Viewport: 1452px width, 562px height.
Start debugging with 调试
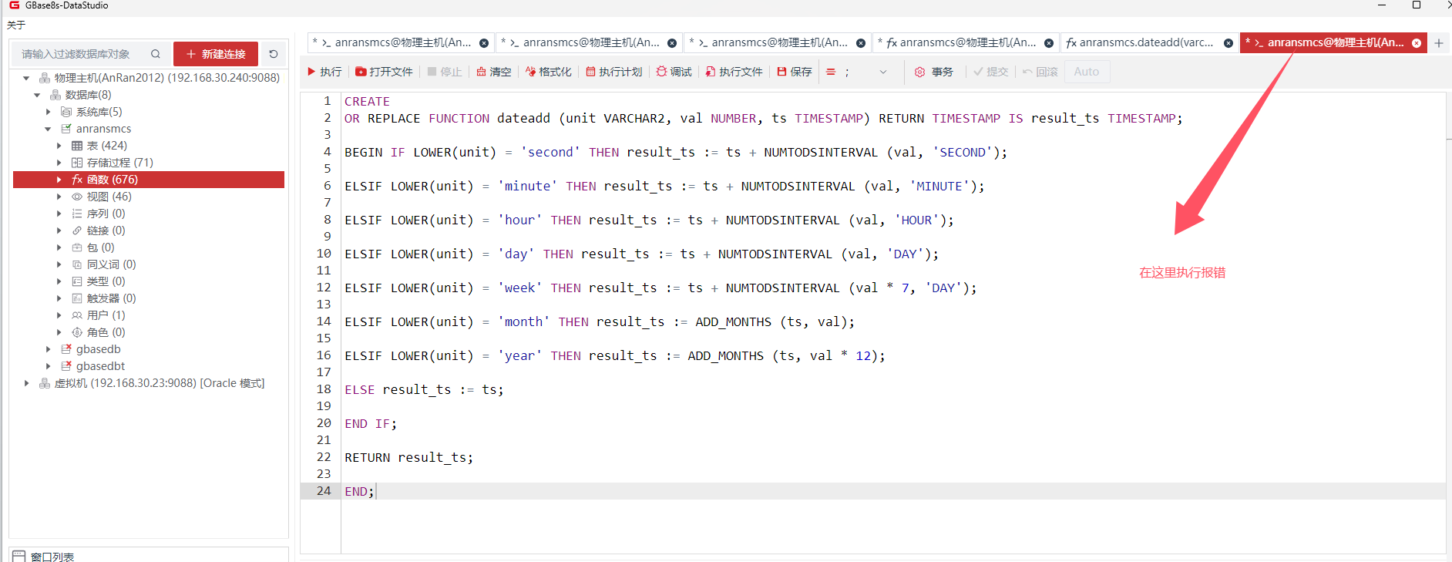pyautogui.click(x=674, y=72)
